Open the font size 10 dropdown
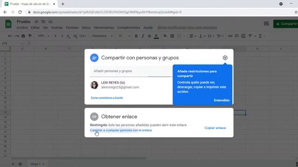Image resolution: width=298 pixels, height=167 pixels. coord(124,36)
